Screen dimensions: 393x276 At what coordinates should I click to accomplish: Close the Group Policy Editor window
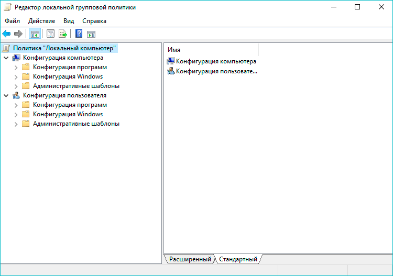click(x=381, y=7)
